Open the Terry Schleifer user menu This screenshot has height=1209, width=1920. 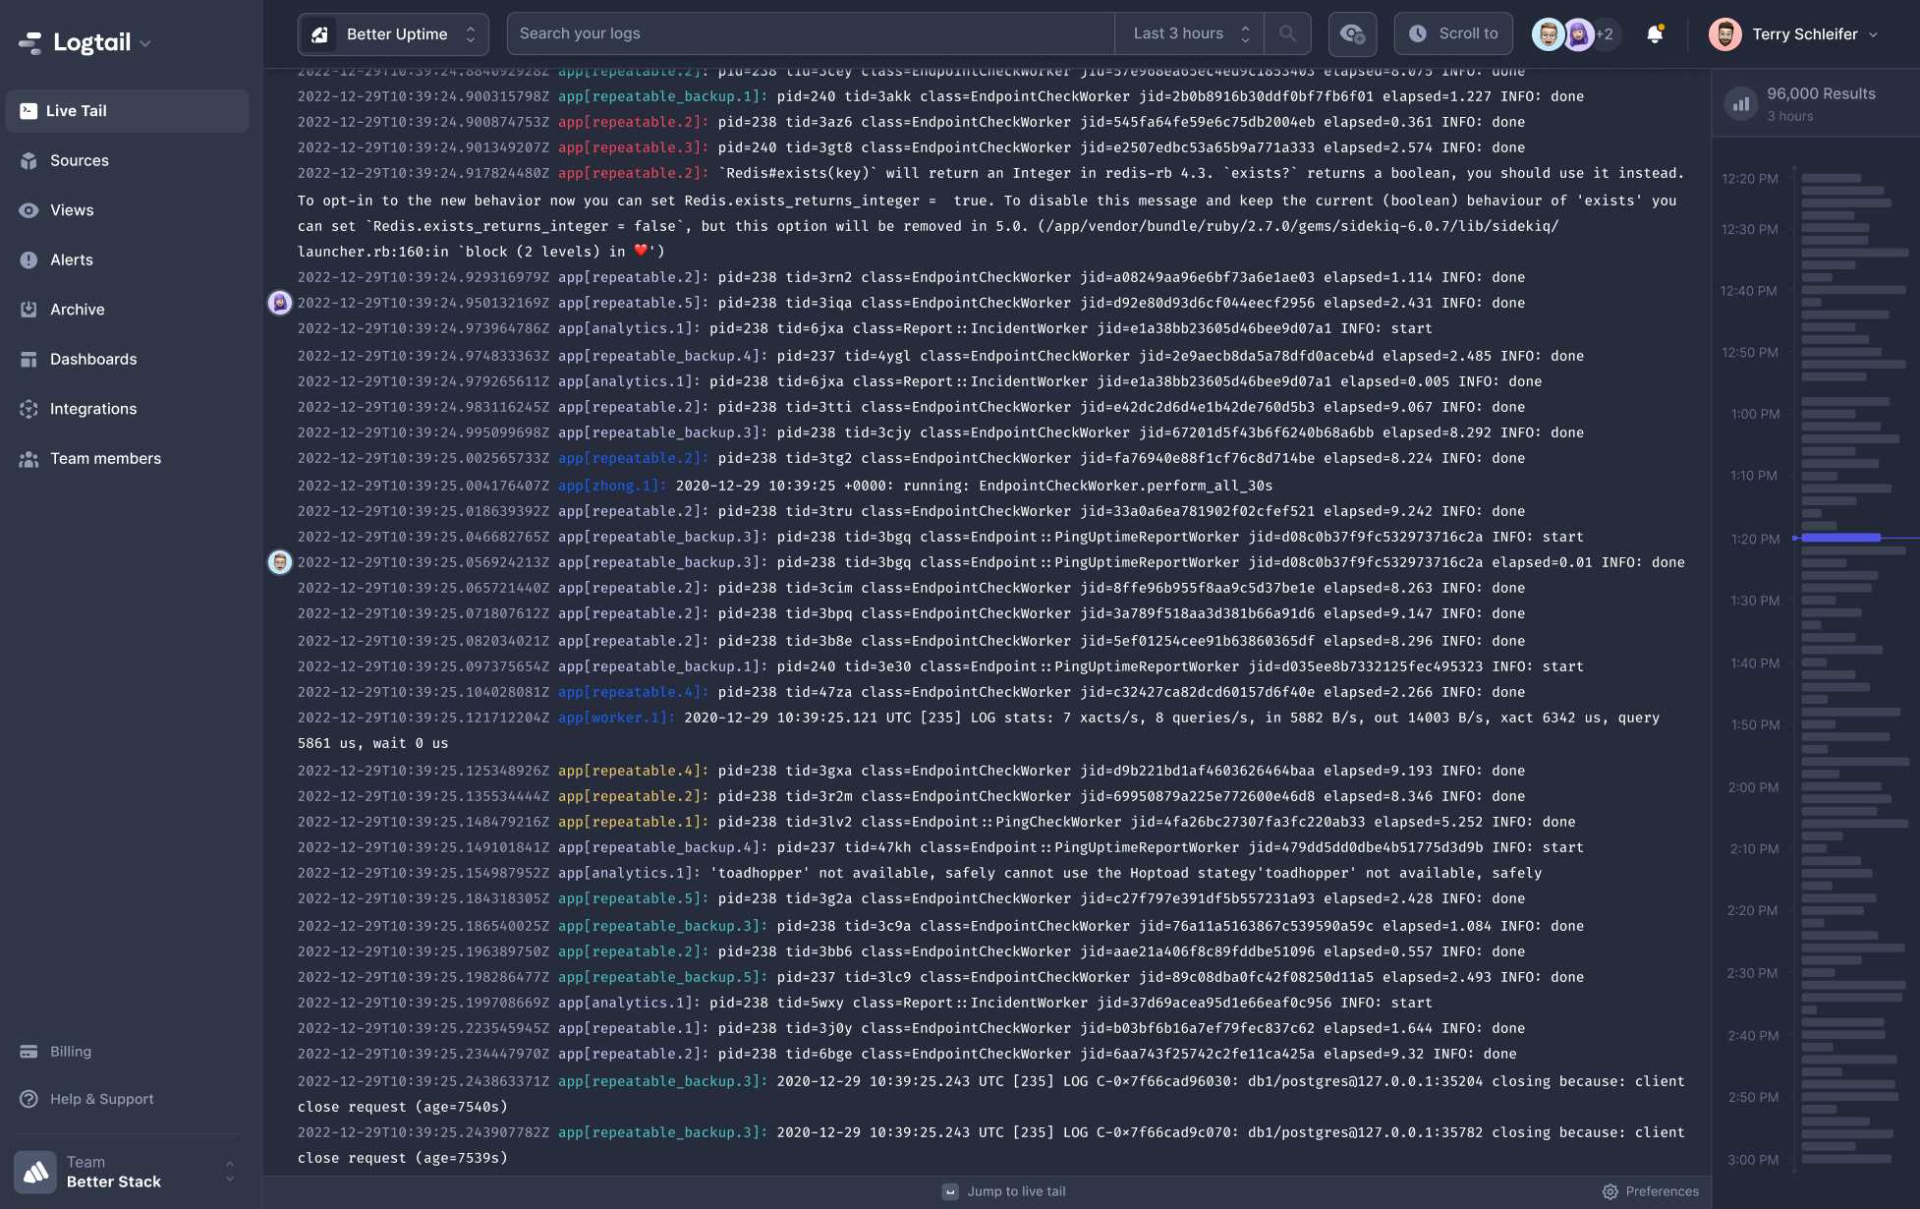[x=1796, y=33]
